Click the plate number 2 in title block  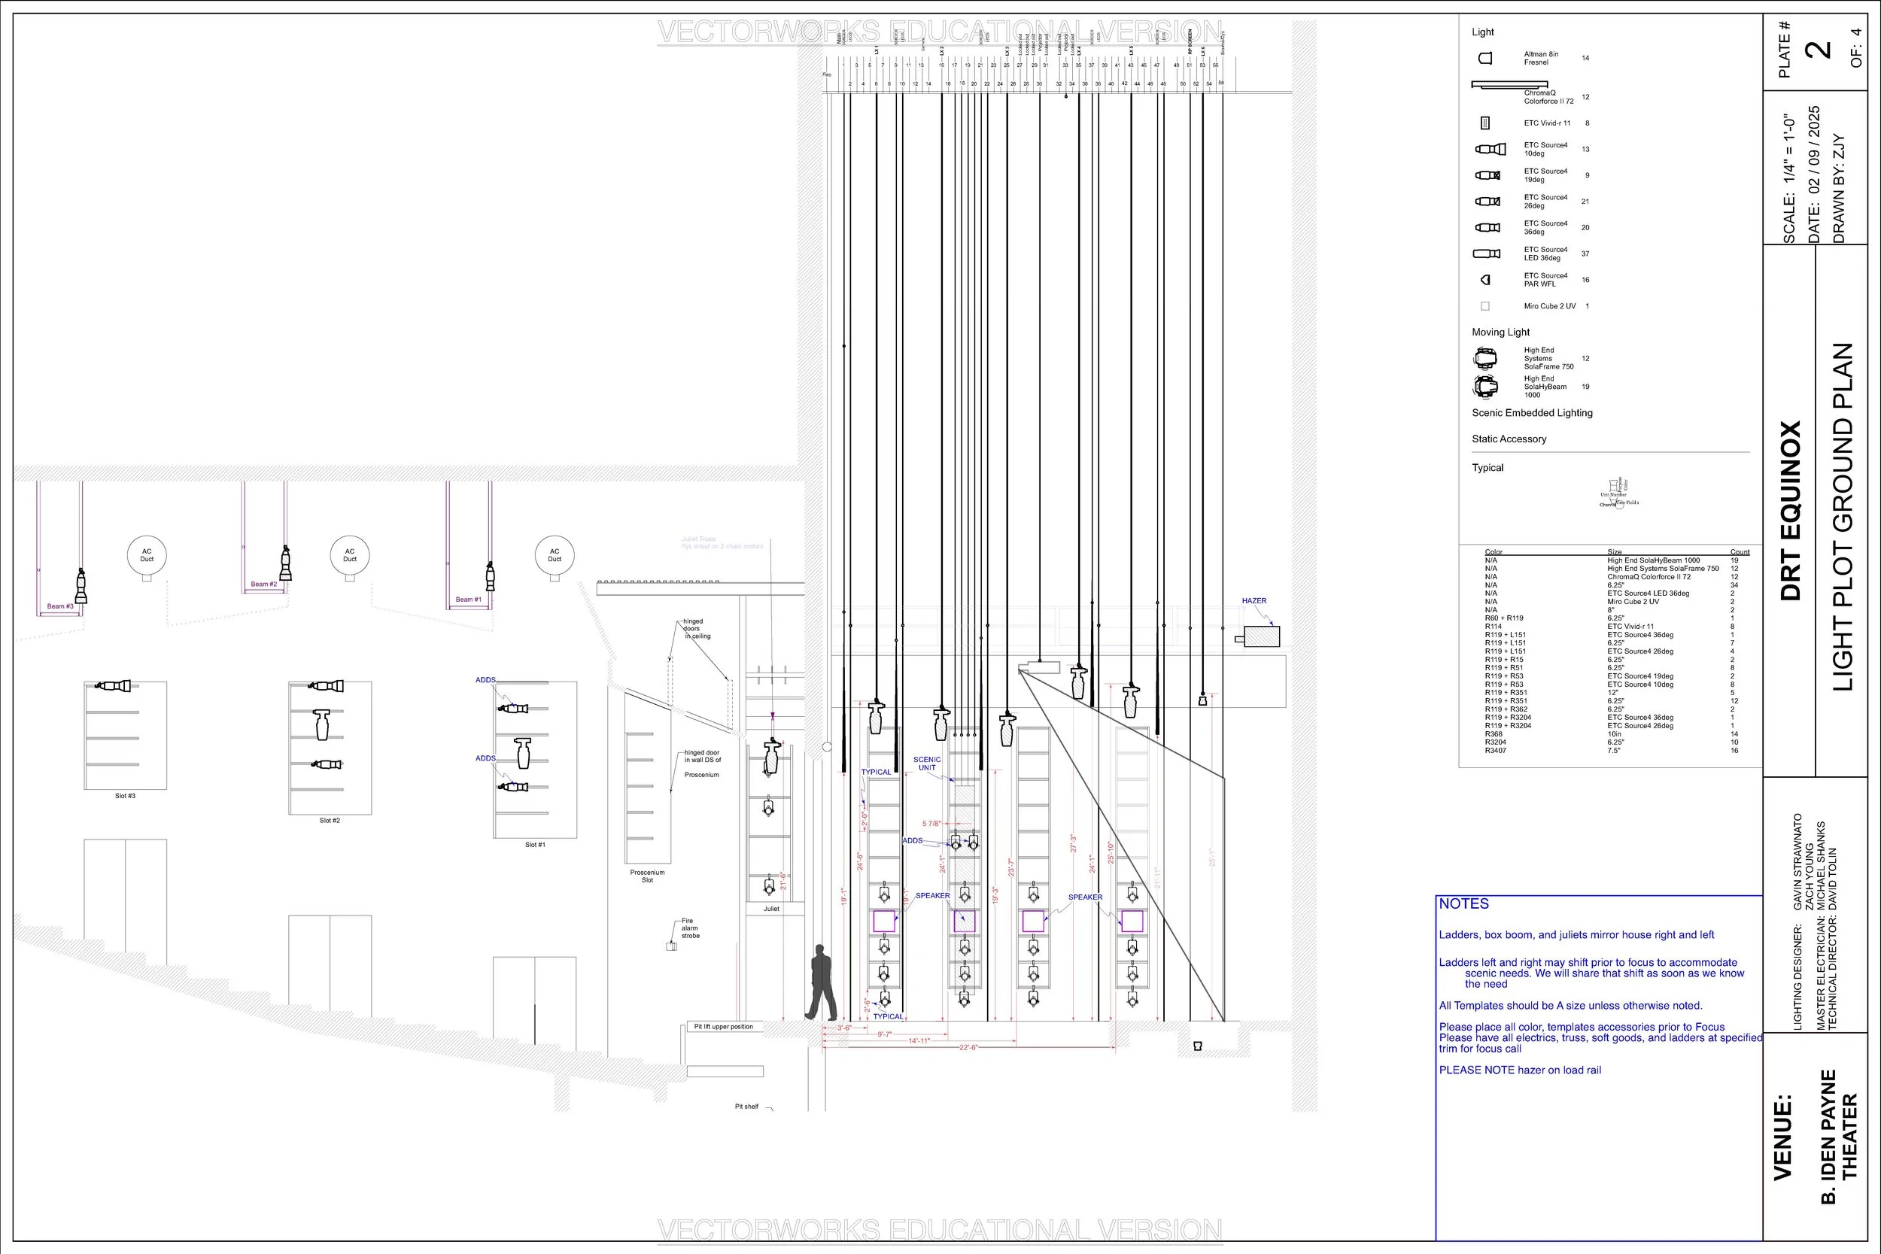pos(1819,50)
